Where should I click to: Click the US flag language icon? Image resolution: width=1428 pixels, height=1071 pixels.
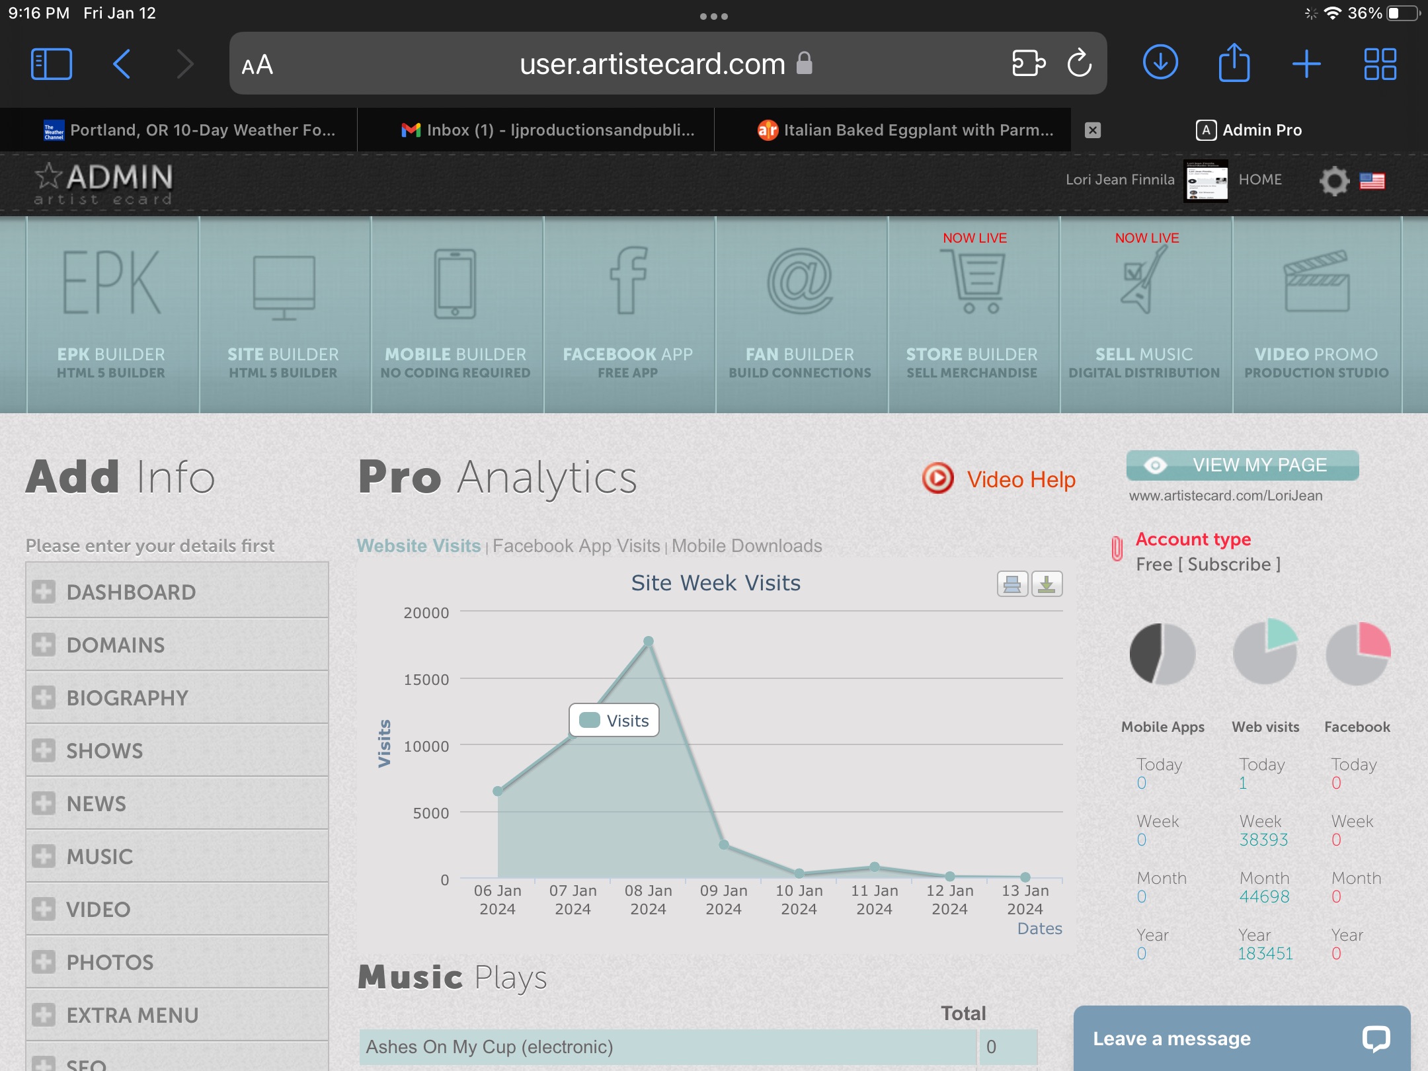tap(1372, 180)
